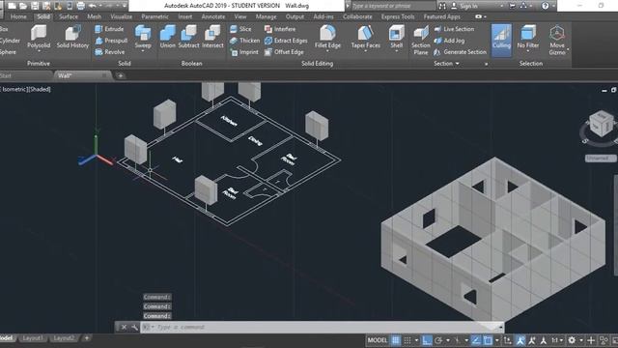Click the Sign In button
The width and height of the screenshot is (618, 348).
465,6
